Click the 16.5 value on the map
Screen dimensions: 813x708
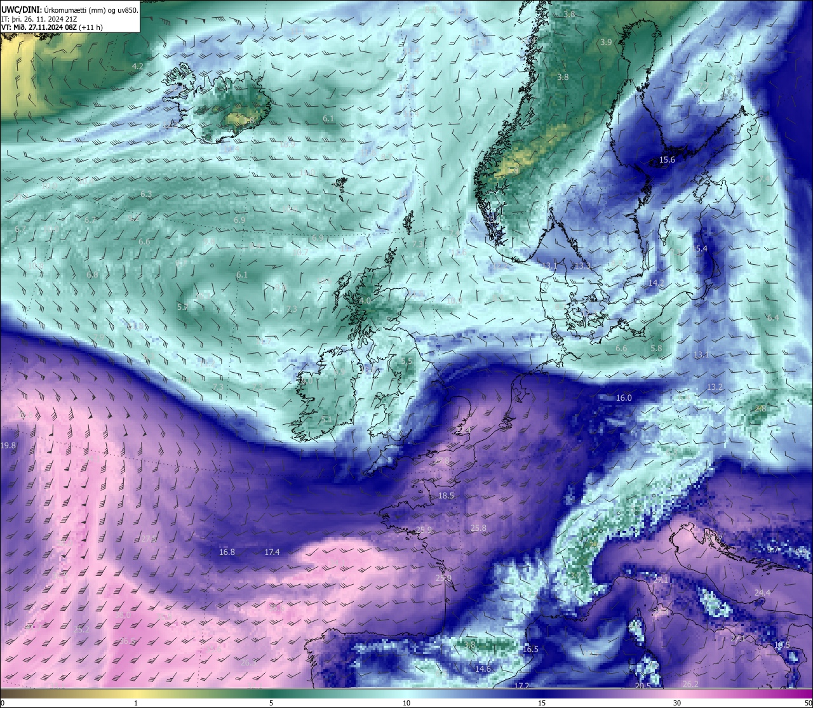coord(530,649)
